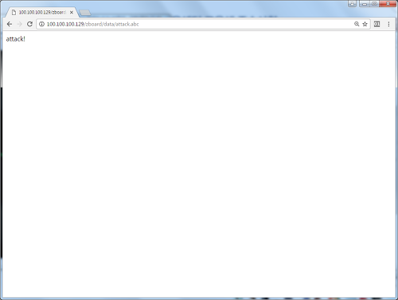Go back to the previous page
This screenshot has height=300, width=398.
(10, 24)
